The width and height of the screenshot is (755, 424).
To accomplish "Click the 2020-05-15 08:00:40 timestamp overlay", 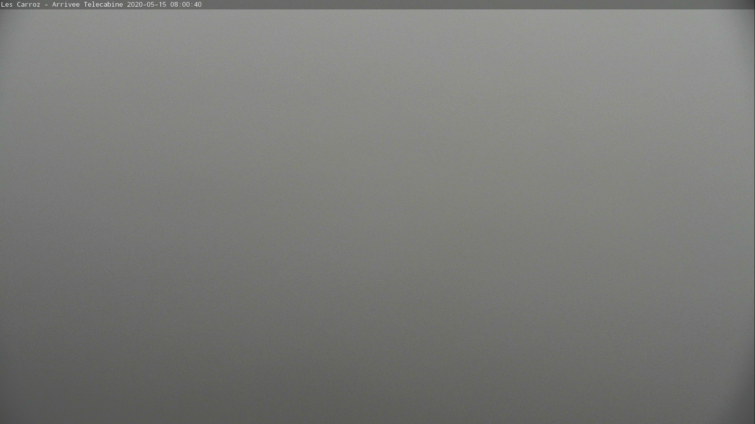I will point(164,5).
